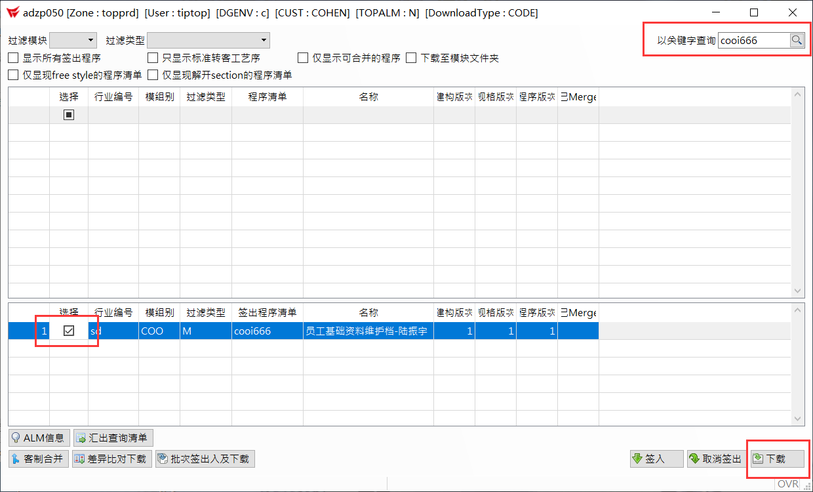Tick 仅显现free style的程序清单 checkbox
The height and width of the screenshot is (492, 813).
13,75
